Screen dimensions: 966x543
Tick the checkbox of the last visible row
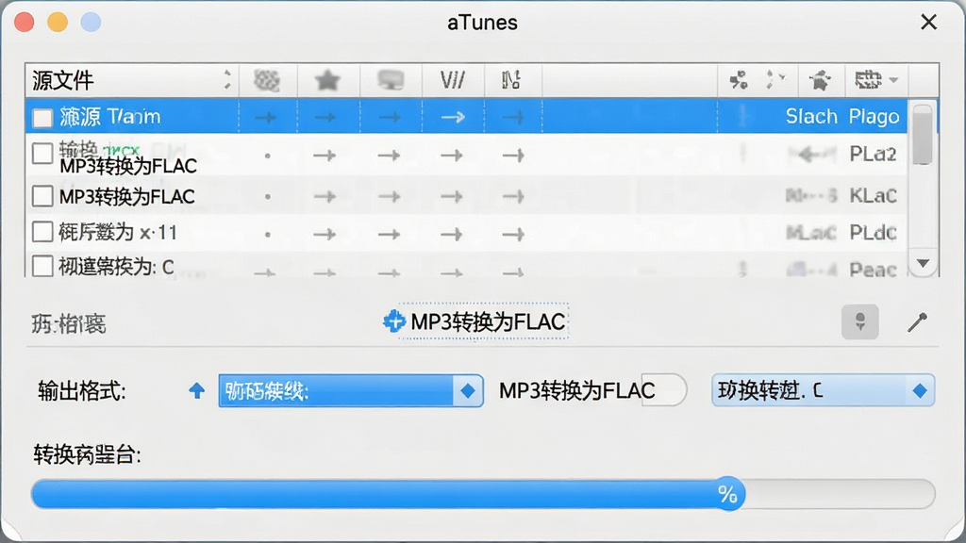tap(42, 266)
